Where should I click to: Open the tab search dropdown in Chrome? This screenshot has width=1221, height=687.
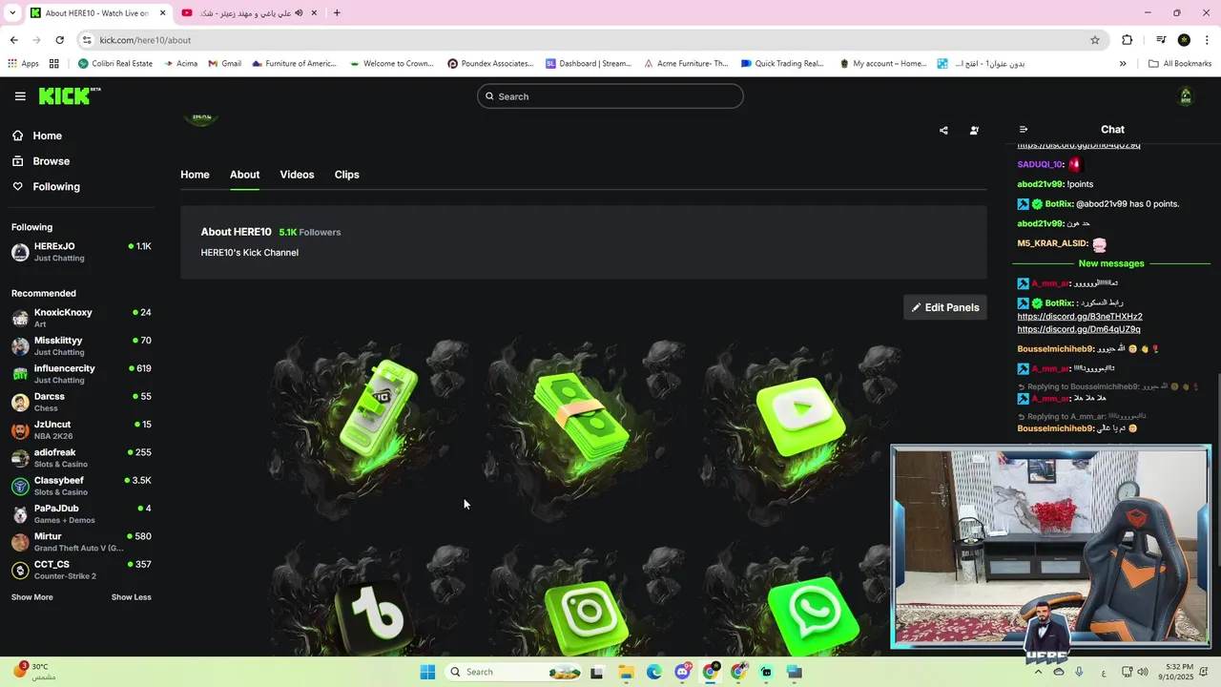pos(12,13)
